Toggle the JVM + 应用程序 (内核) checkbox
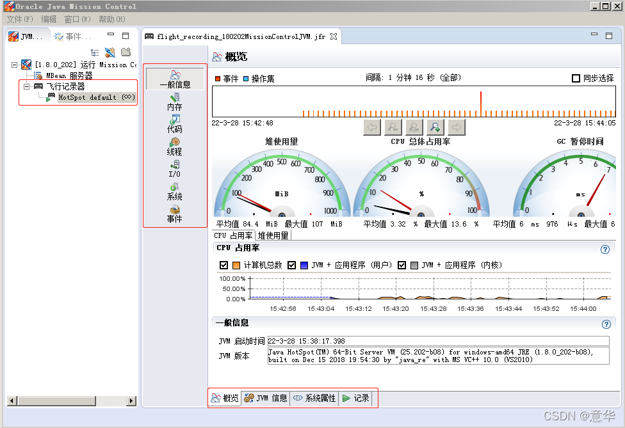This screenshot has width=625, height=428. (402, 265)
